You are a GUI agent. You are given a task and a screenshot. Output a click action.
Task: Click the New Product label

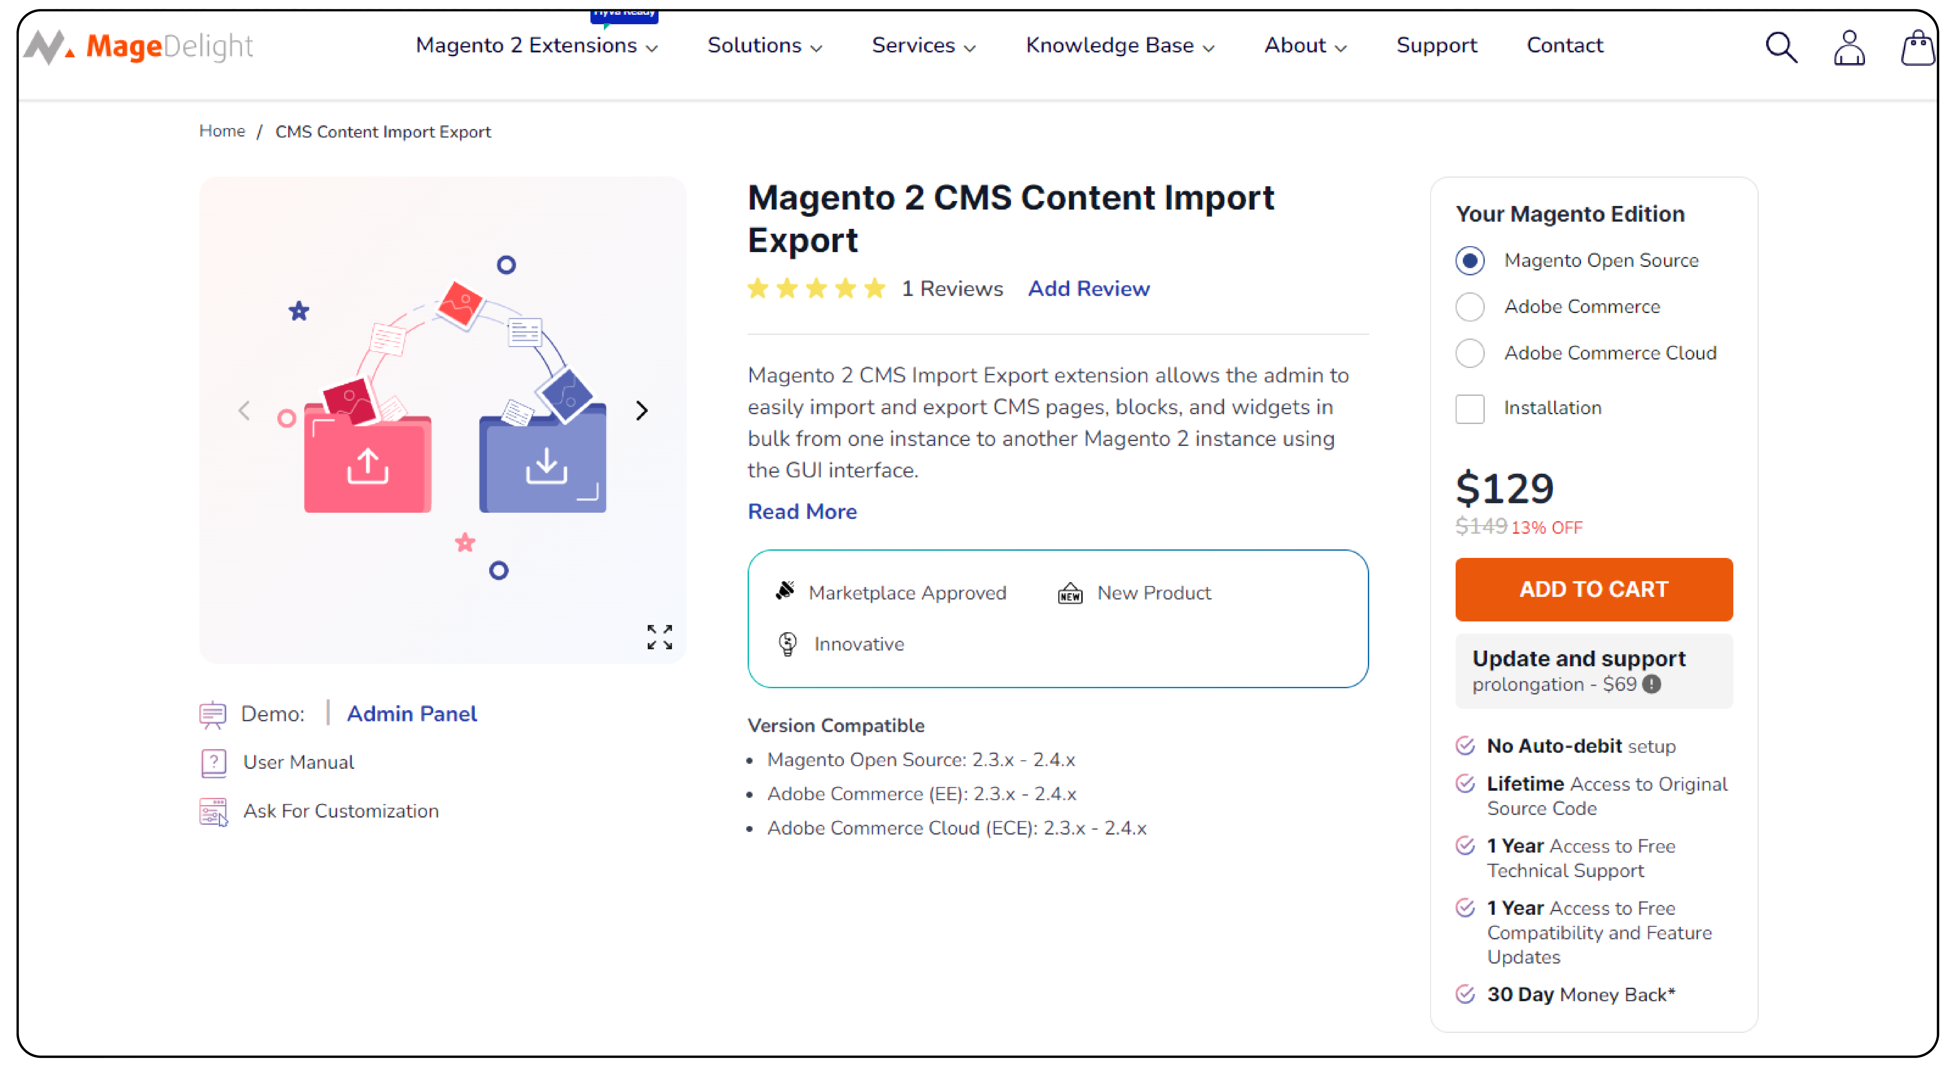click(x=1153, y=593)
